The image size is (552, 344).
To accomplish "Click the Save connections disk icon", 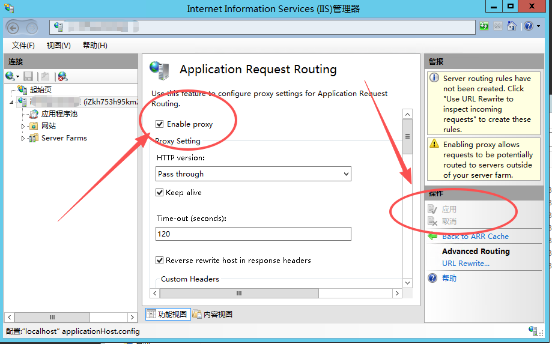I will 28,76.
